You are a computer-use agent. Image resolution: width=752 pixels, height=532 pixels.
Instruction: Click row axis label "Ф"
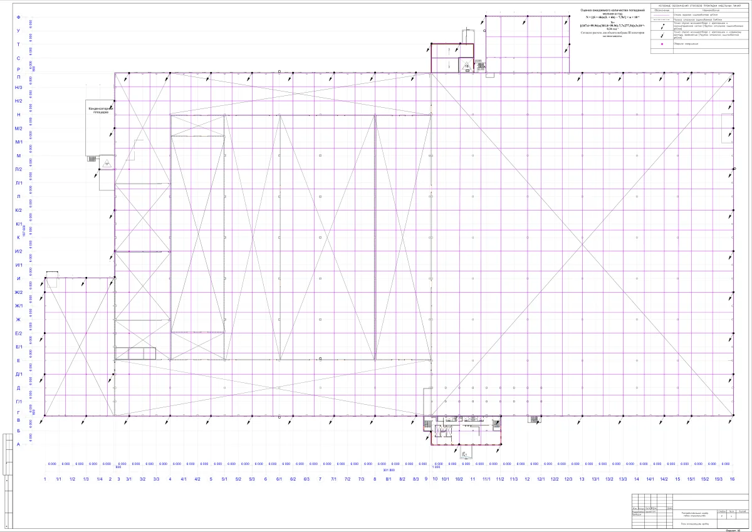pos(18,17)
